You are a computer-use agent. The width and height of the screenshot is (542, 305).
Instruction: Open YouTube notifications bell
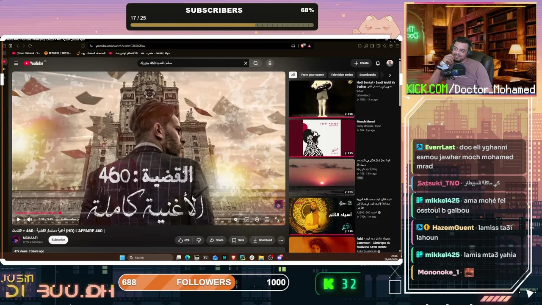[x=378, y=63]
